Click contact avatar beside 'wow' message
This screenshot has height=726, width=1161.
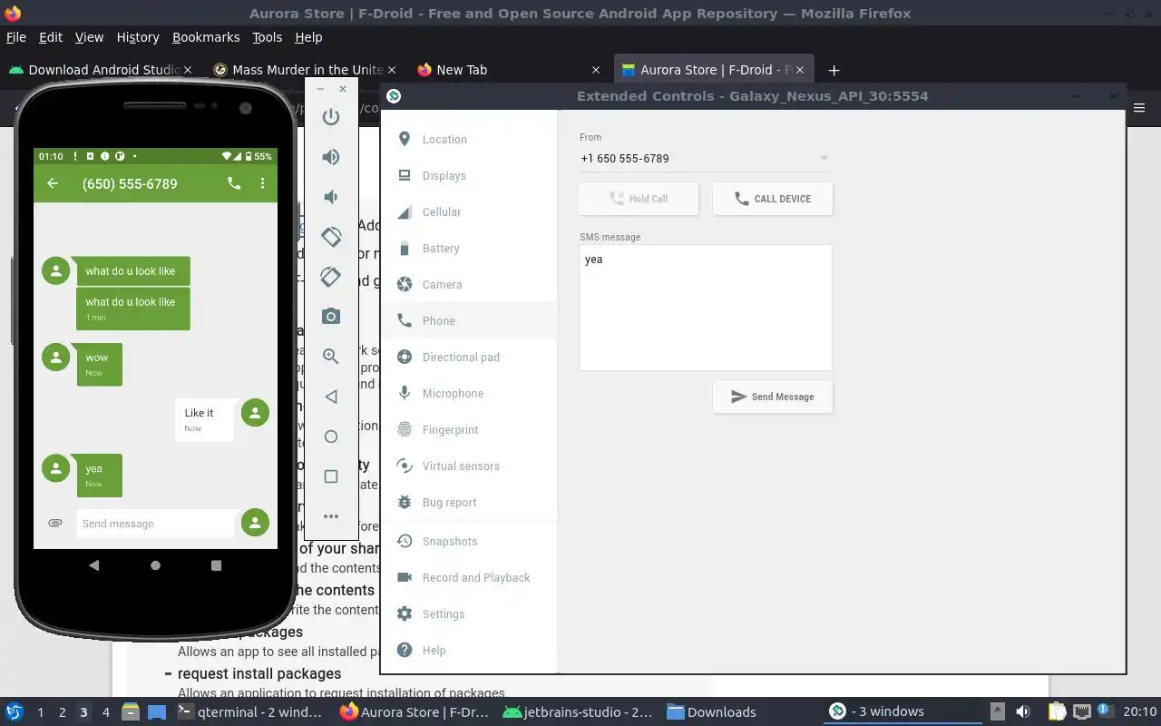pos(56,357)
